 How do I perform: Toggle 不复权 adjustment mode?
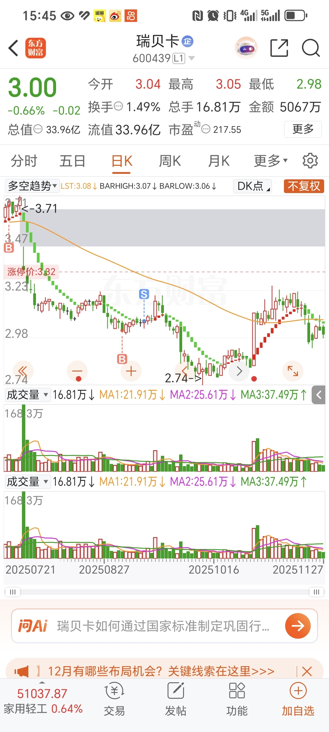(x=304, y=186)
